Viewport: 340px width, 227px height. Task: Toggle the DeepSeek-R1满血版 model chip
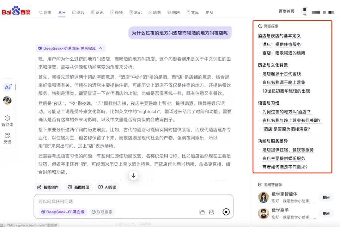63,212
